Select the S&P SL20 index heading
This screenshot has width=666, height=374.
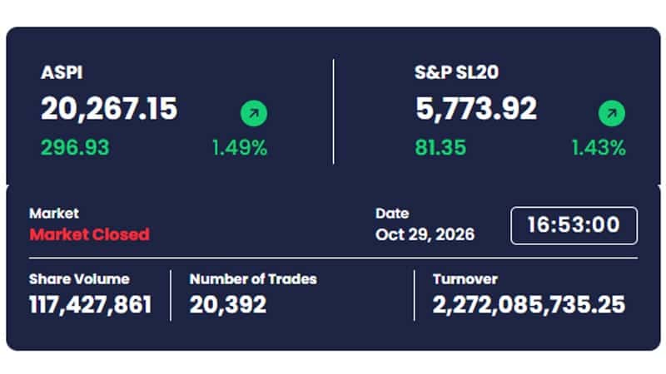click(456, 72)
